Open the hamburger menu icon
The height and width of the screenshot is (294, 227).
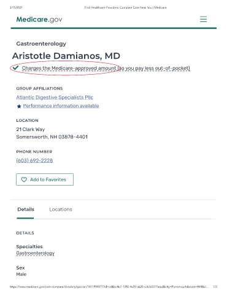pos(203,19)
